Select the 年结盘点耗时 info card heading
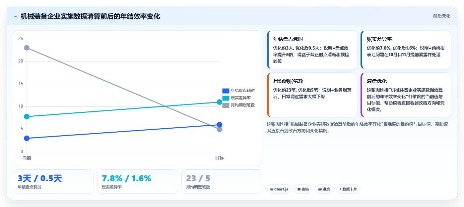The width and height of the screenshot is (464, 207). (x=288, y=39)
